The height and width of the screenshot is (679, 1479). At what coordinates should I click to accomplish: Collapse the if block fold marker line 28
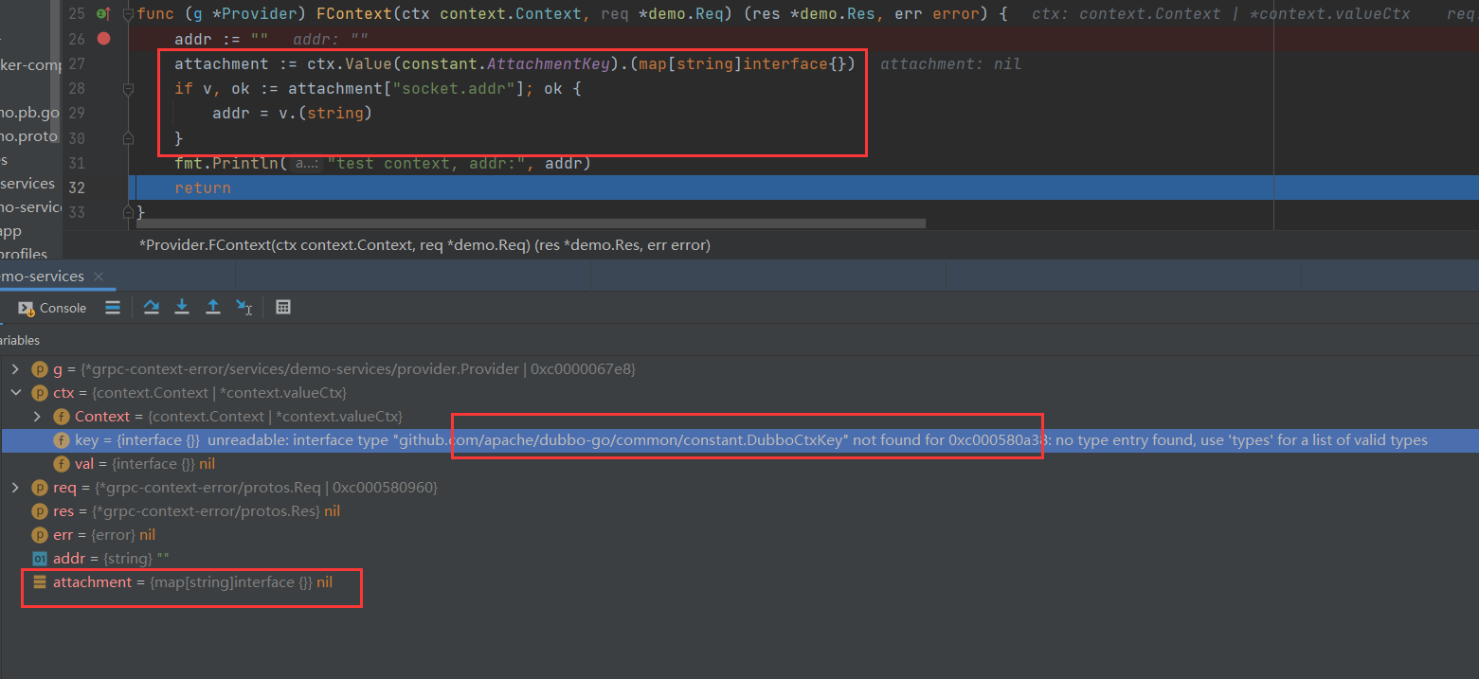point(129,89)
